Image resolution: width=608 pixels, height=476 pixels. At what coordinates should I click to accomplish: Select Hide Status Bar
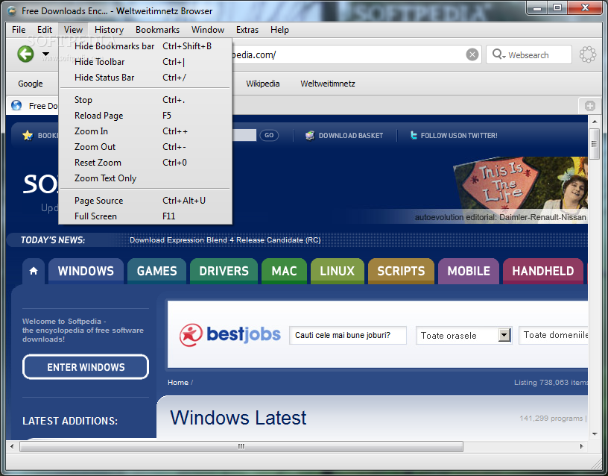(145, 78)
